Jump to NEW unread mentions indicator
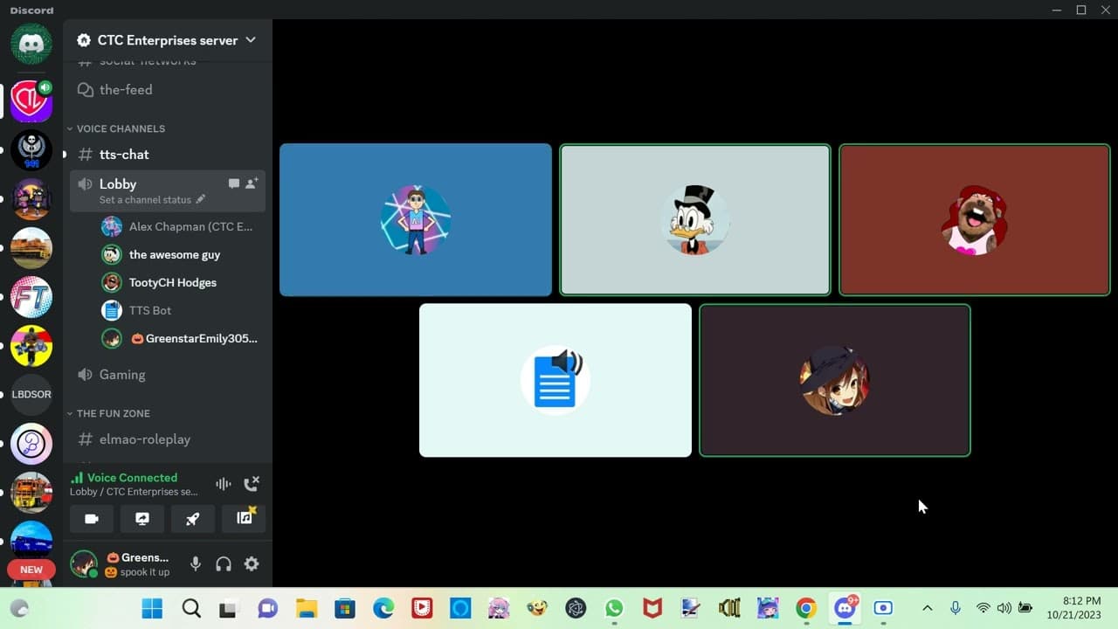This screenshot has width=1118, height=629. coord(31,570)
